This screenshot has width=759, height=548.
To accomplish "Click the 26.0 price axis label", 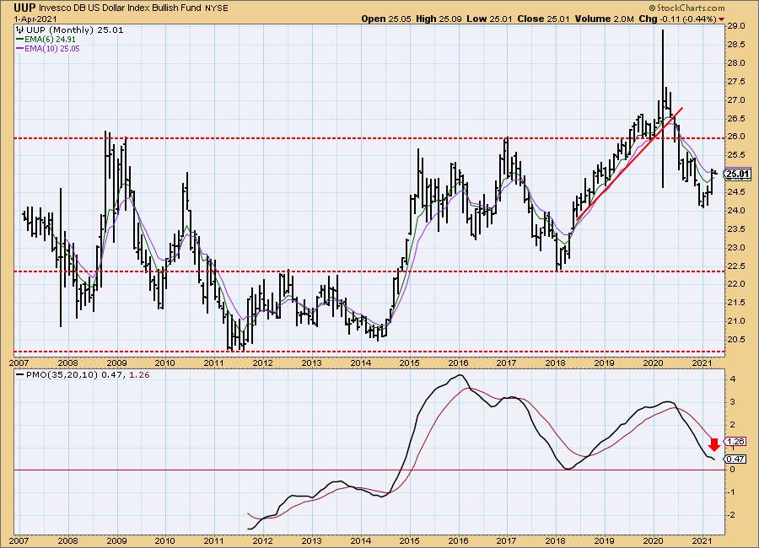I will pos(735,137).
